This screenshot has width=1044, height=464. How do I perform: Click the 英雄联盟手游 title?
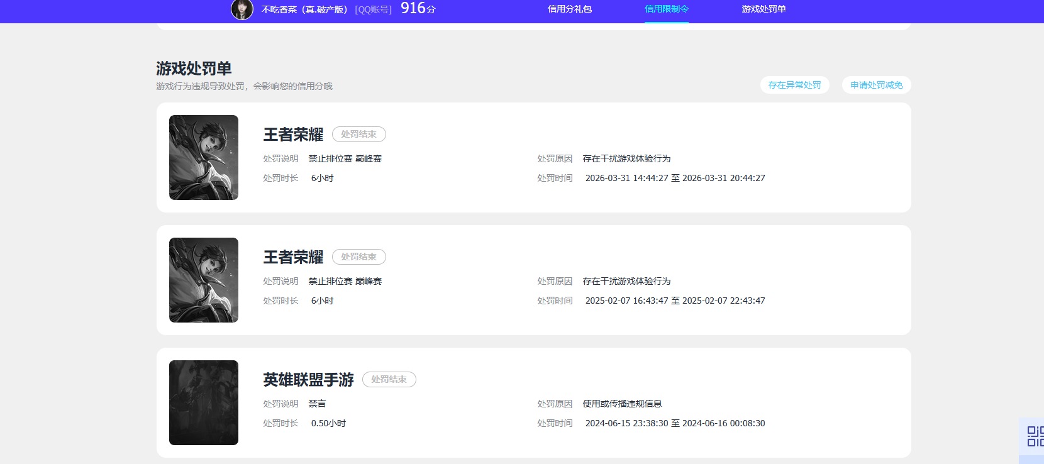coord(308,380)
